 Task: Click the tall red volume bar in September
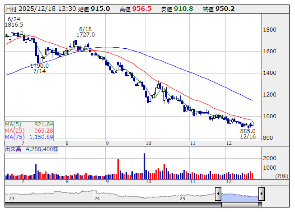(118, 169)
